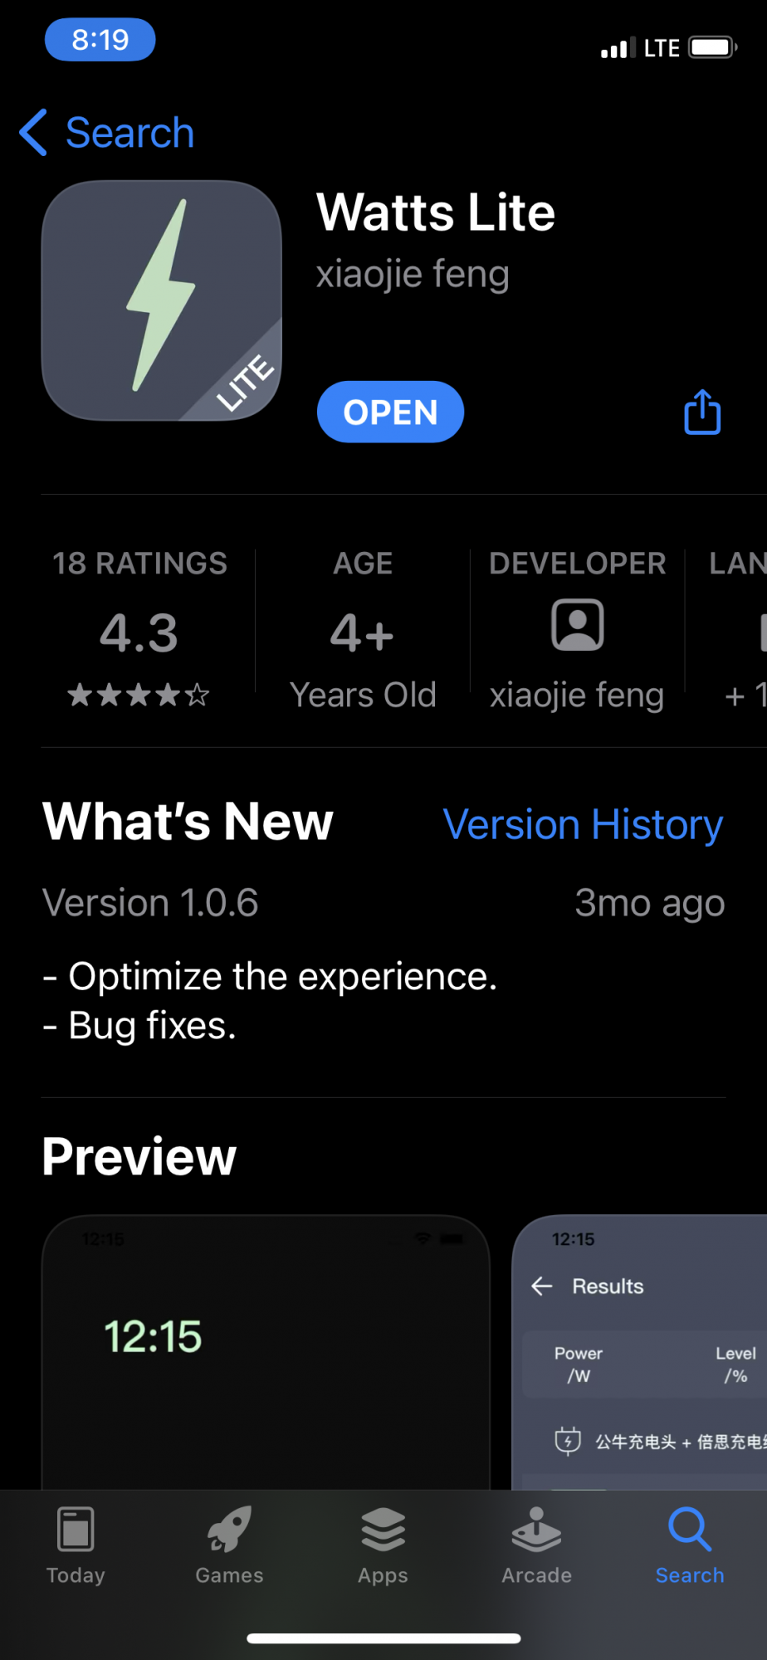Tap the 4.3 star rating summary

[x=139, y=633]
